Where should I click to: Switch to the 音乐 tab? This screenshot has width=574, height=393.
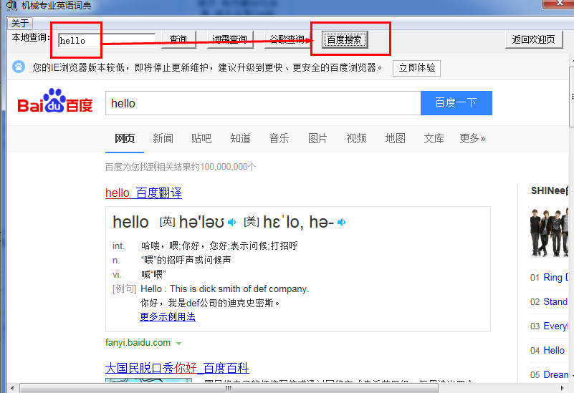pyautogui.click(x=279, y=139)
